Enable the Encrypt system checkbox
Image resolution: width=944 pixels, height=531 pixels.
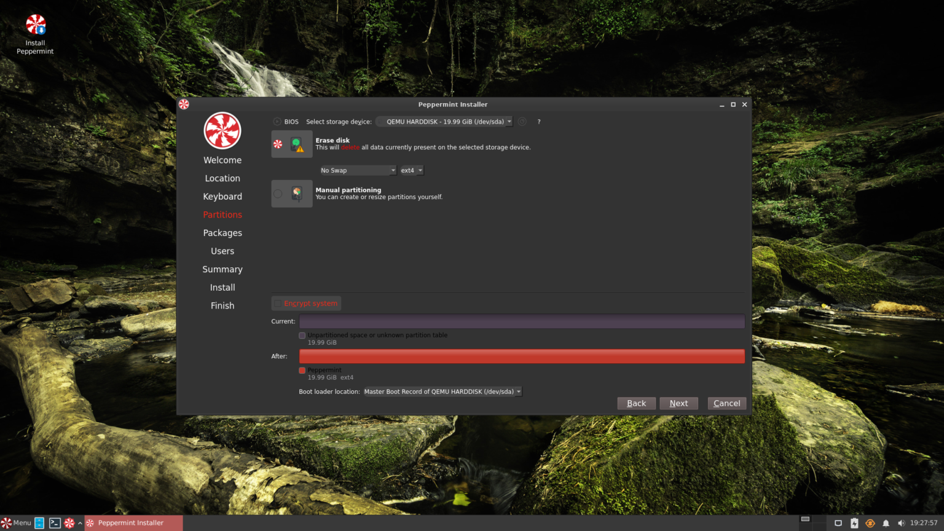(x=278, y=303)
